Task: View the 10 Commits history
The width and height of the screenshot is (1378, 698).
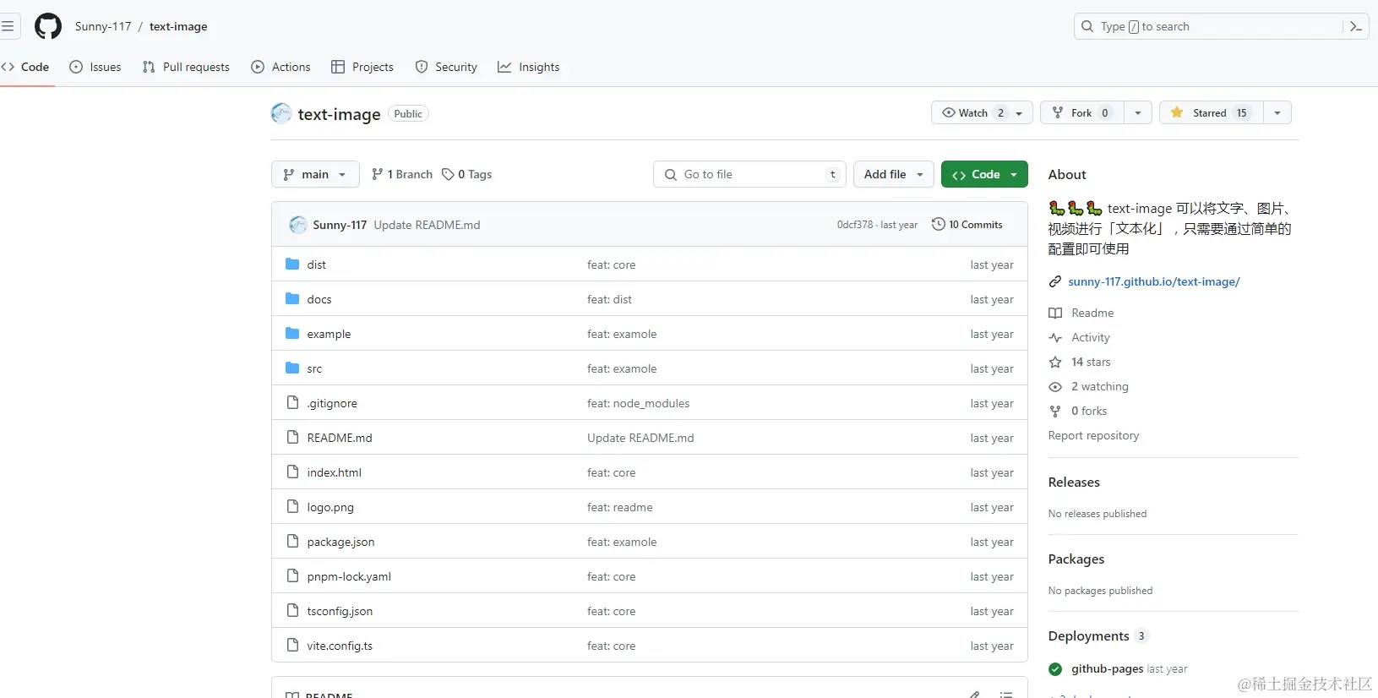Action: coord(967,225)
